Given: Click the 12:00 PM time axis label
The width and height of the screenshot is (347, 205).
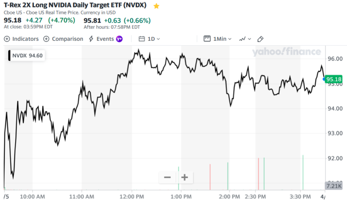Looking at the screenshot, I should (x=131, y=197).
